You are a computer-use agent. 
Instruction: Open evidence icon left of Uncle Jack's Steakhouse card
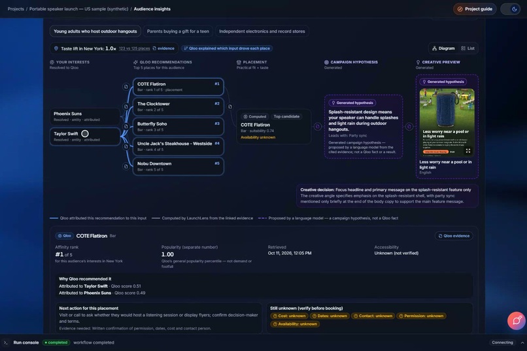tap(126, 146)
